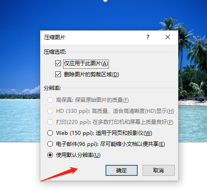
Task: Select 打印(220 ppi) resolution radio button
Action: 50,122
